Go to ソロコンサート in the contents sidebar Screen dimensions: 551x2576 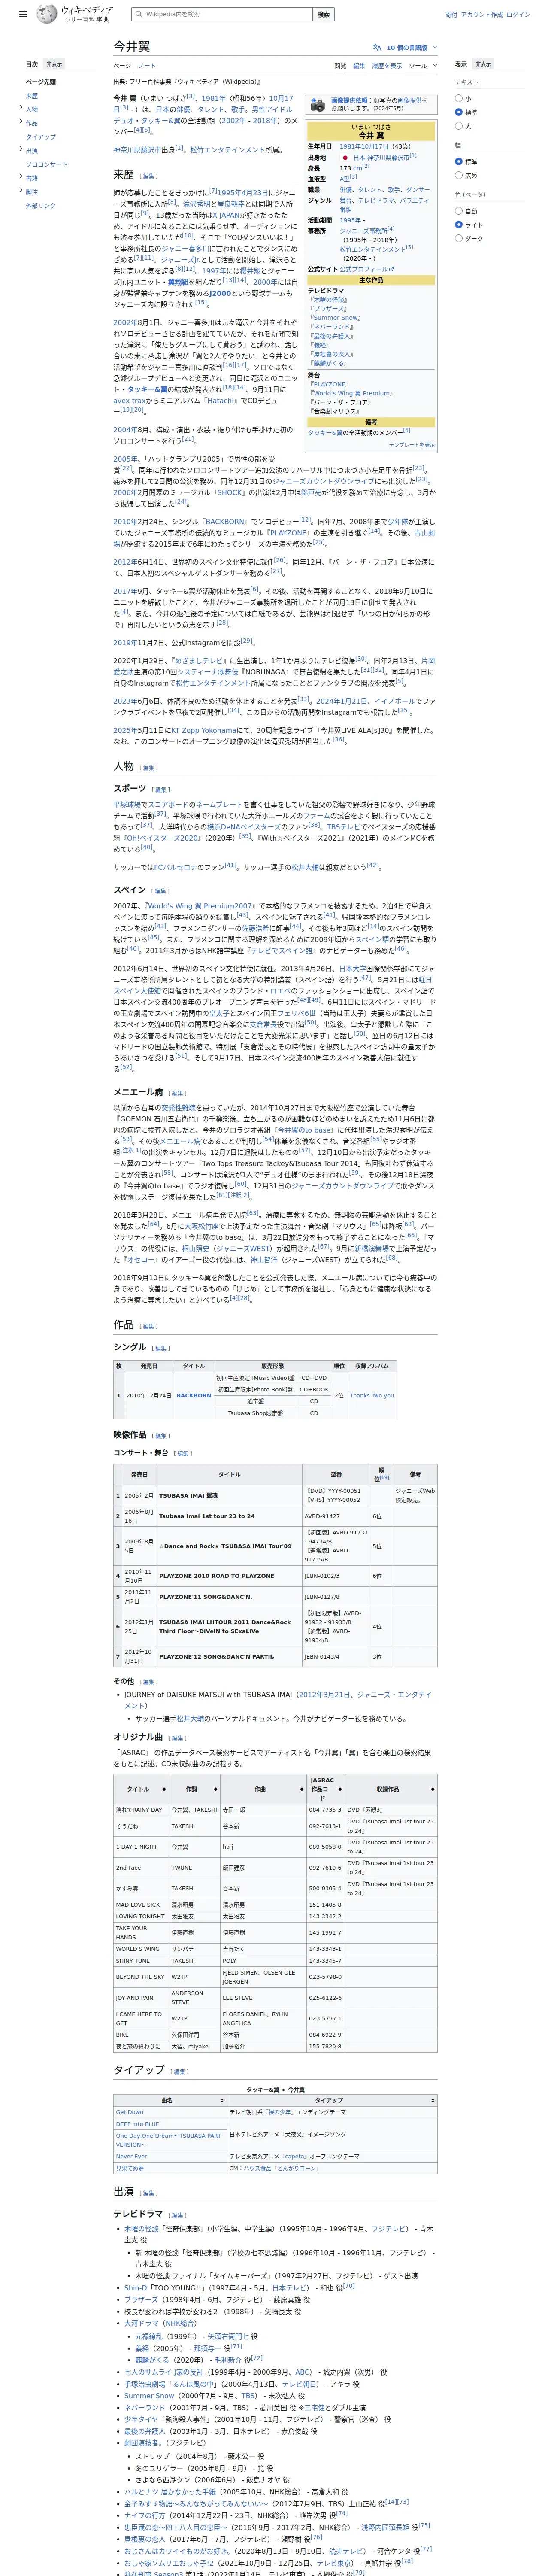pos(47,164)
